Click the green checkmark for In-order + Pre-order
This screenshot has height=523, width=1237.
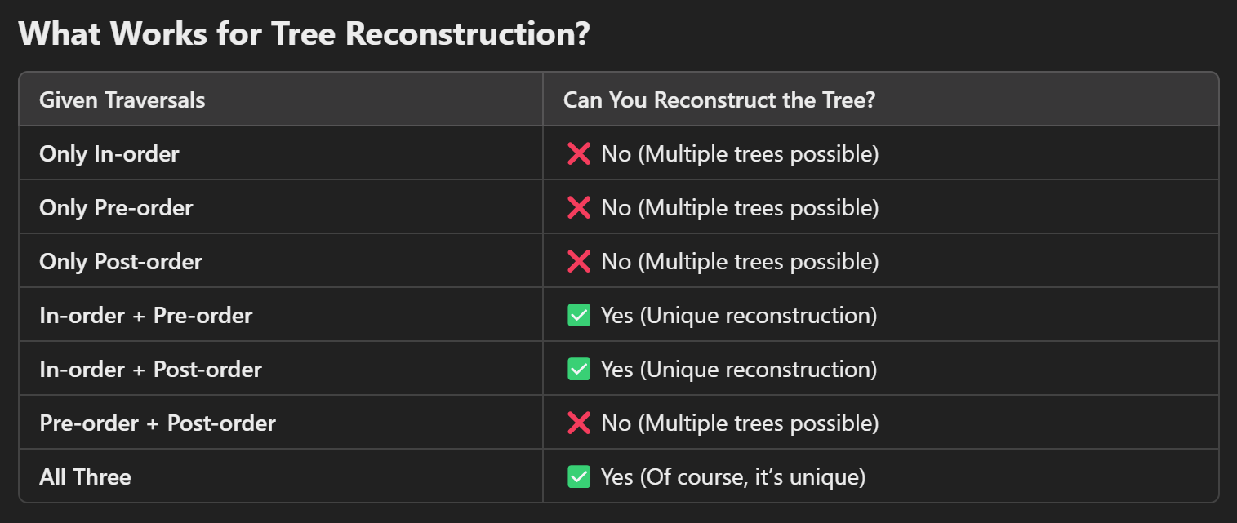click(579, 315)
